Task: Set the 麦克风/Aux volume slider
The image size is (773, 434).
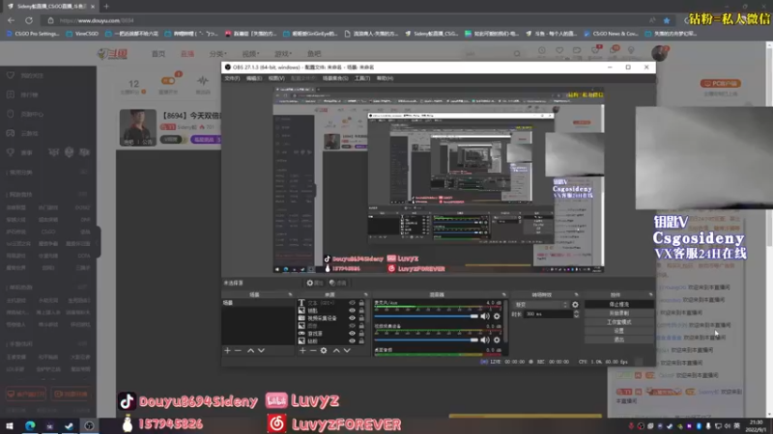Action: (x=426, y=316)
